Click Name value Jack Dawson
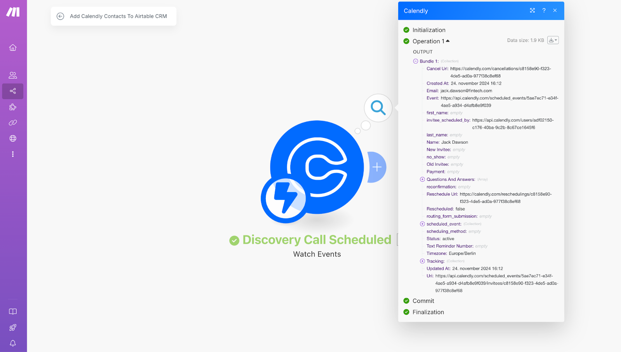This screenshot has height=352, width=621. [x=454, y=142]
